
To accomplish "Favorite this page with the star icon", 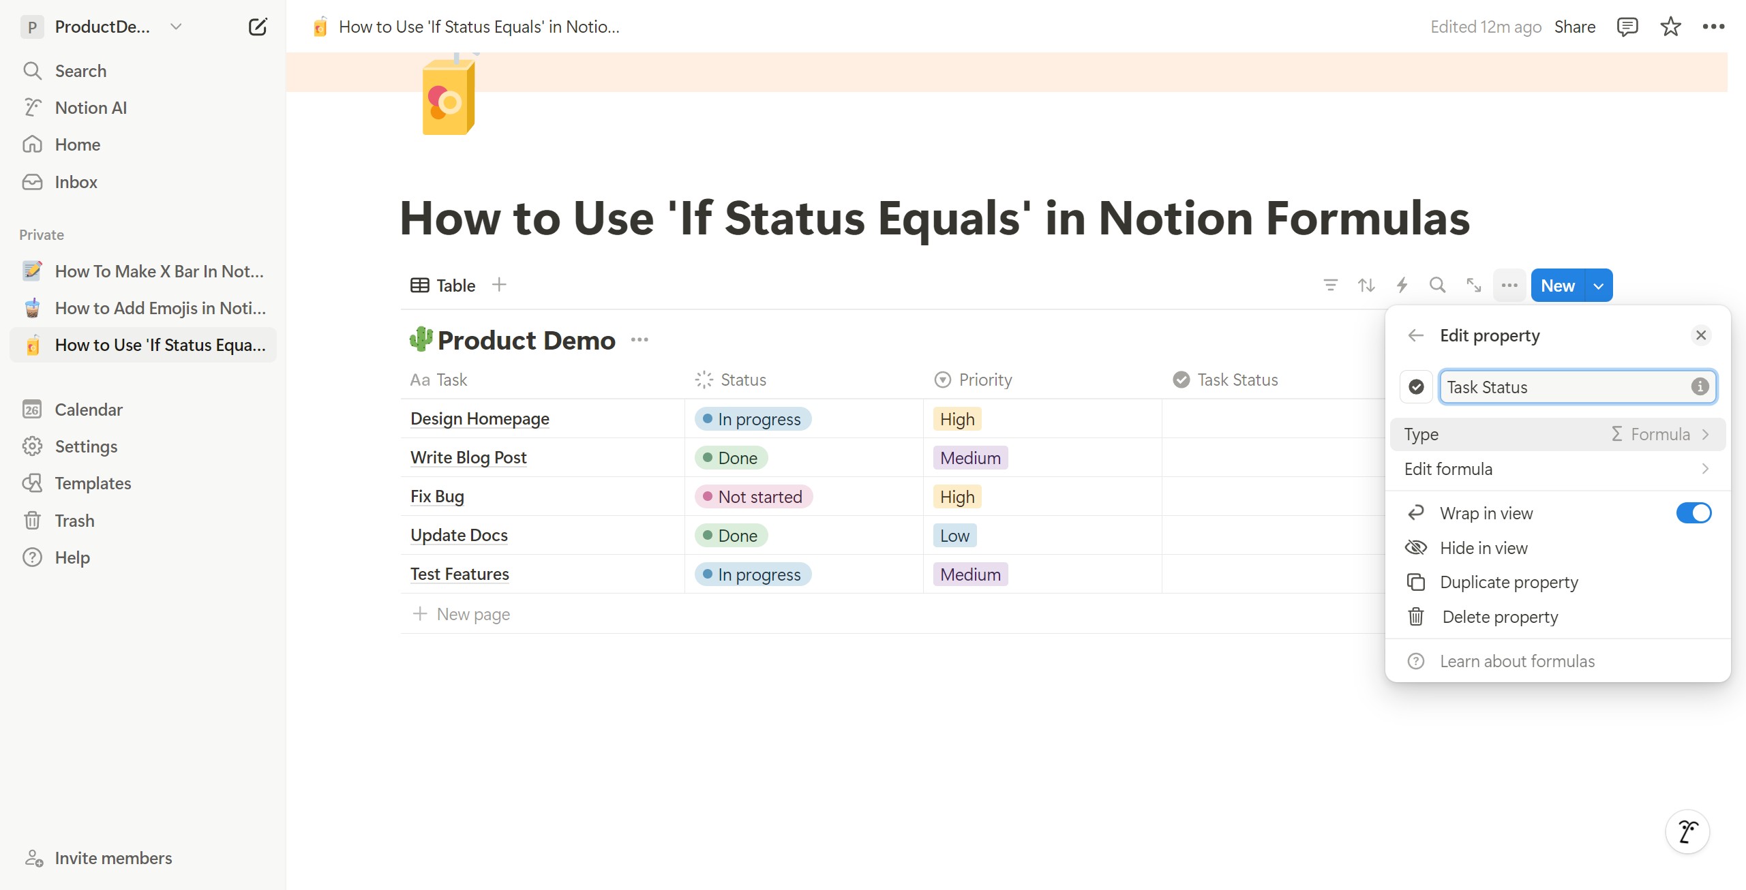I will pos(1670,27).
